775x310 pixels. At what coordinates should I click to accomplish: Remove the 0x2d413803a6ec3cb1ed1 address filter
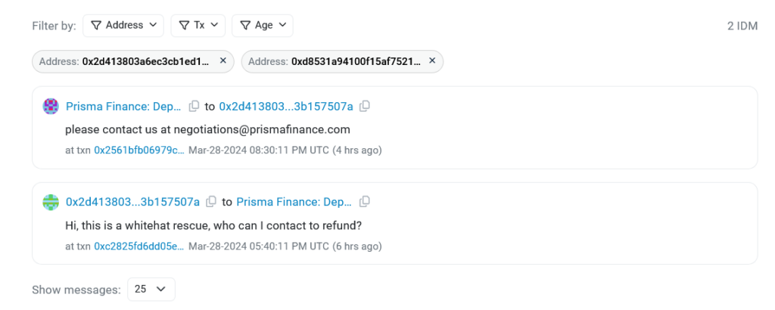click(x=223, y=60)
